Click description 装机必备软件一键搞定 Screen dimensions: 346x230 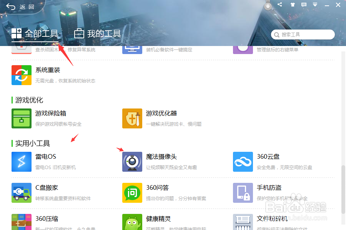click(x=169, y=50)
